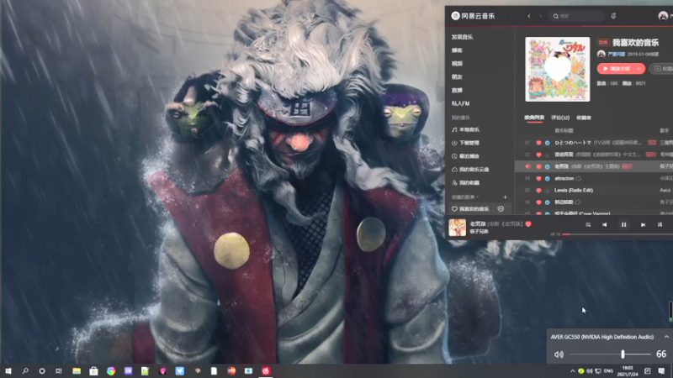Download Levels (Radio Edit) with its icon
Viewport: 673px width, 378px height.
(x=548, y=191)
